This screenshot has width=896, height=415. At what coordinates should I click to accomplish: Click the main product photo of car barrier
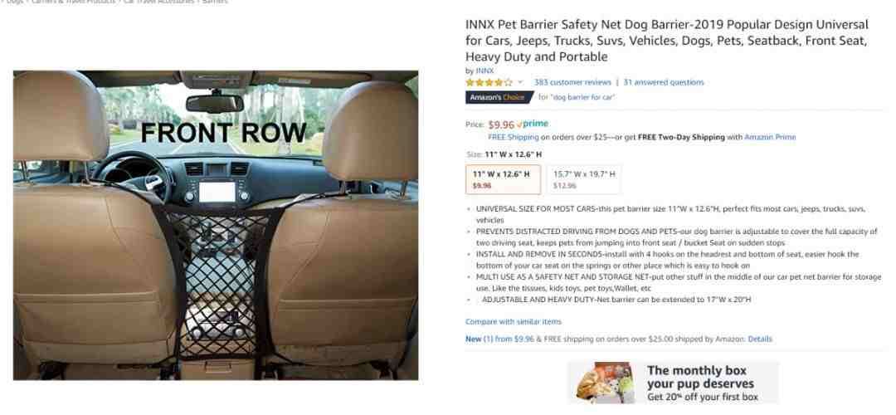tap(216, 225)
